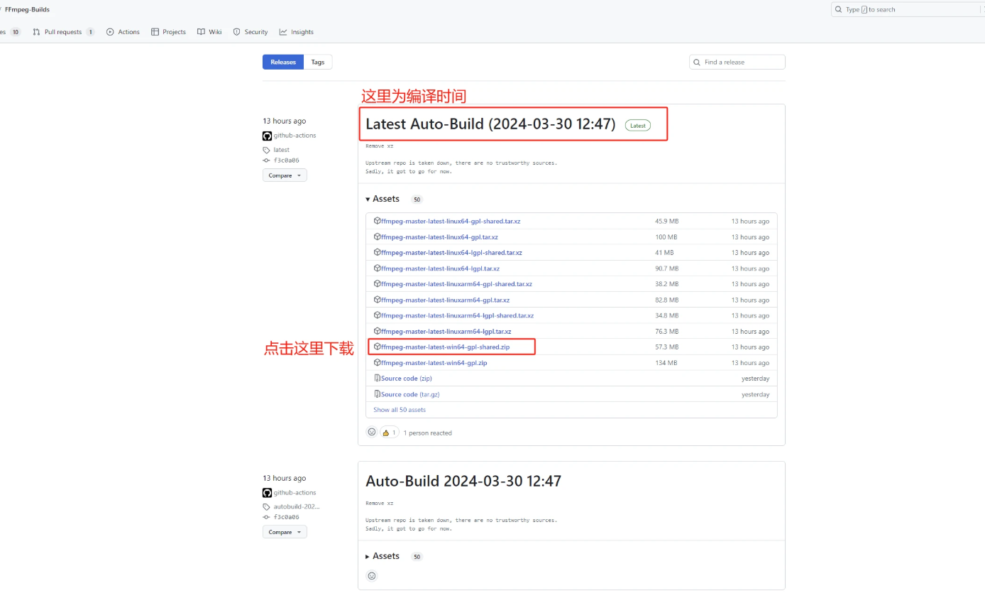Switch to the Tags tab
The height and width of the screenshot is (603, 985).
tap(318, 62)
